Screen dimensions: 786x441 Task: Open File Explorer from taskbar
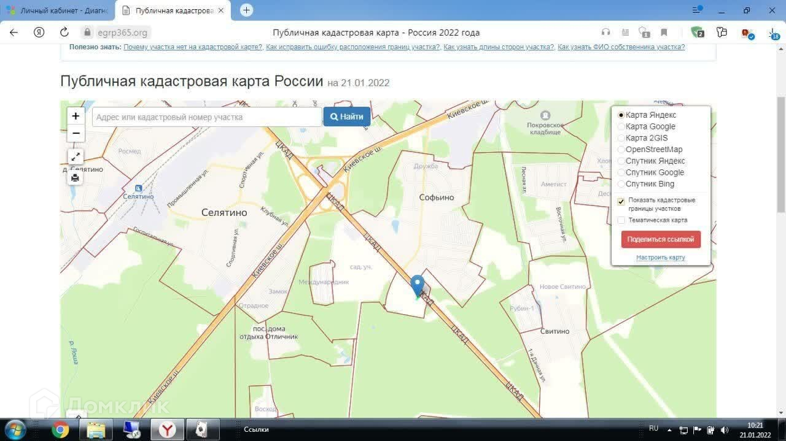96,430
